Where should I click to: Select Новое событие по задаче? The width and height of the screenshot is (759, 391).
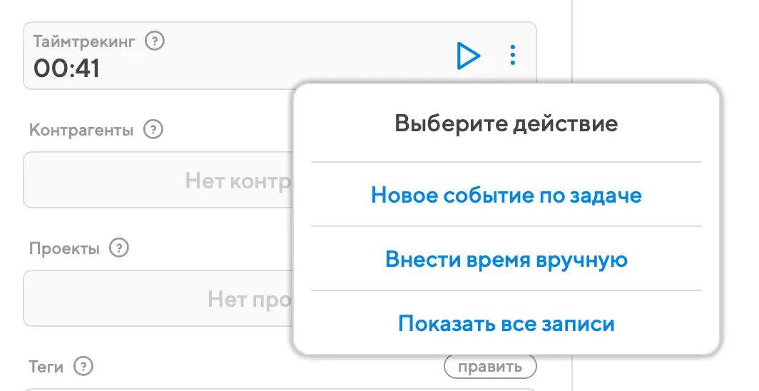coord(506,195)
